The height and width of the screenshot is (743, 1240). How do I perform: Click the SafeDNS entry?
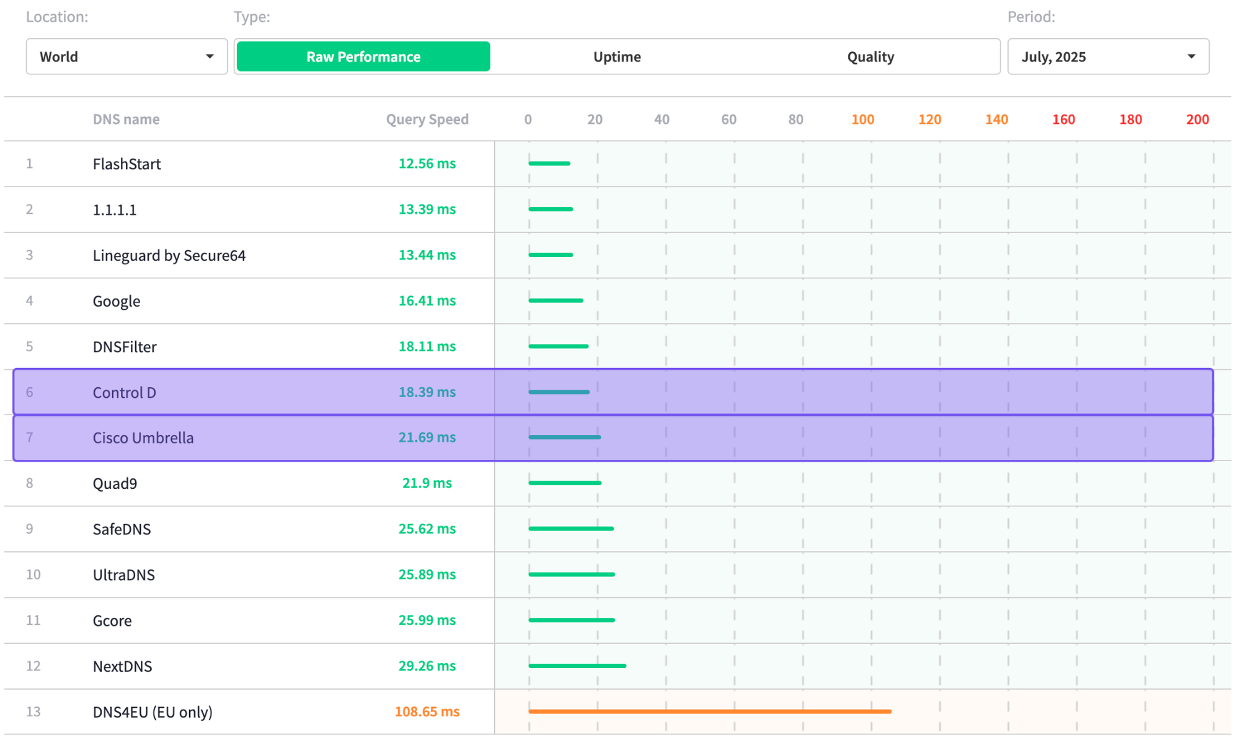pos(122,529)
